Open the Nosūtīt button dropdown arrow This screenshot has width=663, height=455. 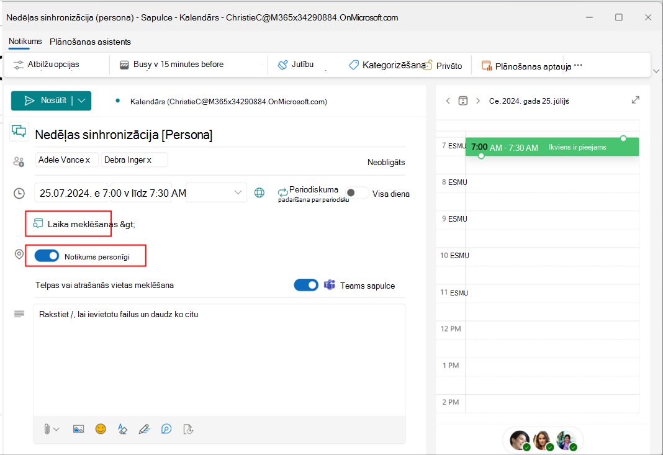[82, 101]
